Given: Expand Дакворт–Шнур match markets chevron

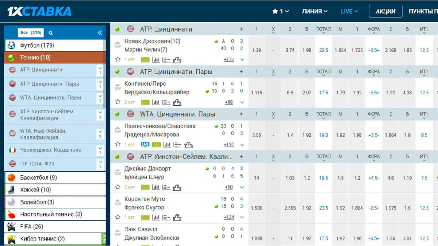Looking at the screenshot, I should (242, 187).
